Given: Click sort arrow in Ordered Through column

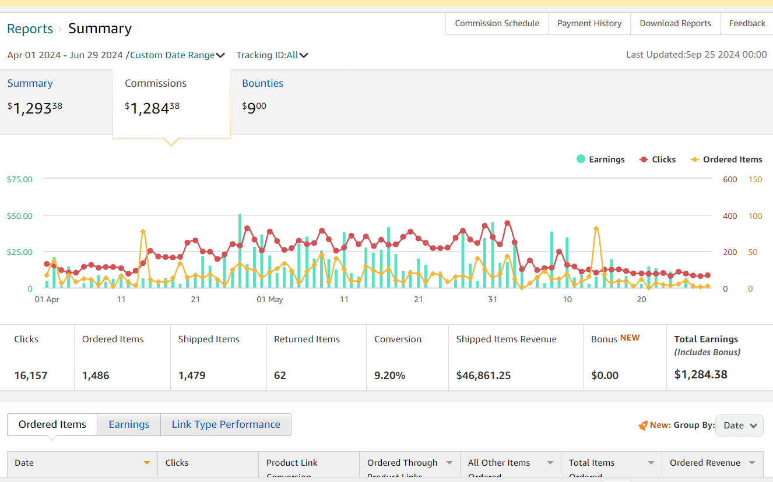Looking at the screenshot, I should tap(449, 463).
